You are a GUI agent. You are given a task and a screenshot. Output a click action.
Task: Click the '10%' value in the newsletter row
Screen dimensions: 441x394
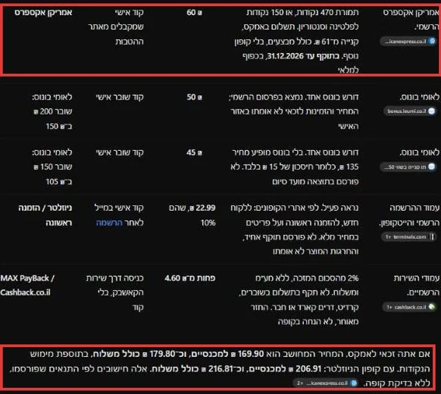pyautogui.click(x=208, y=222)
